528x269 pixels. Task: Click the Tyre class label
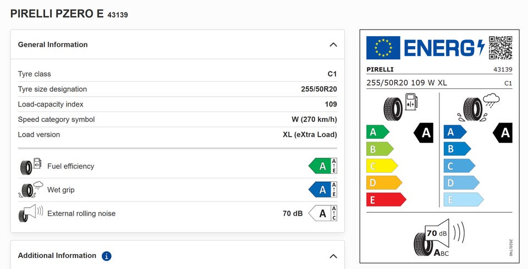(34, 74)
